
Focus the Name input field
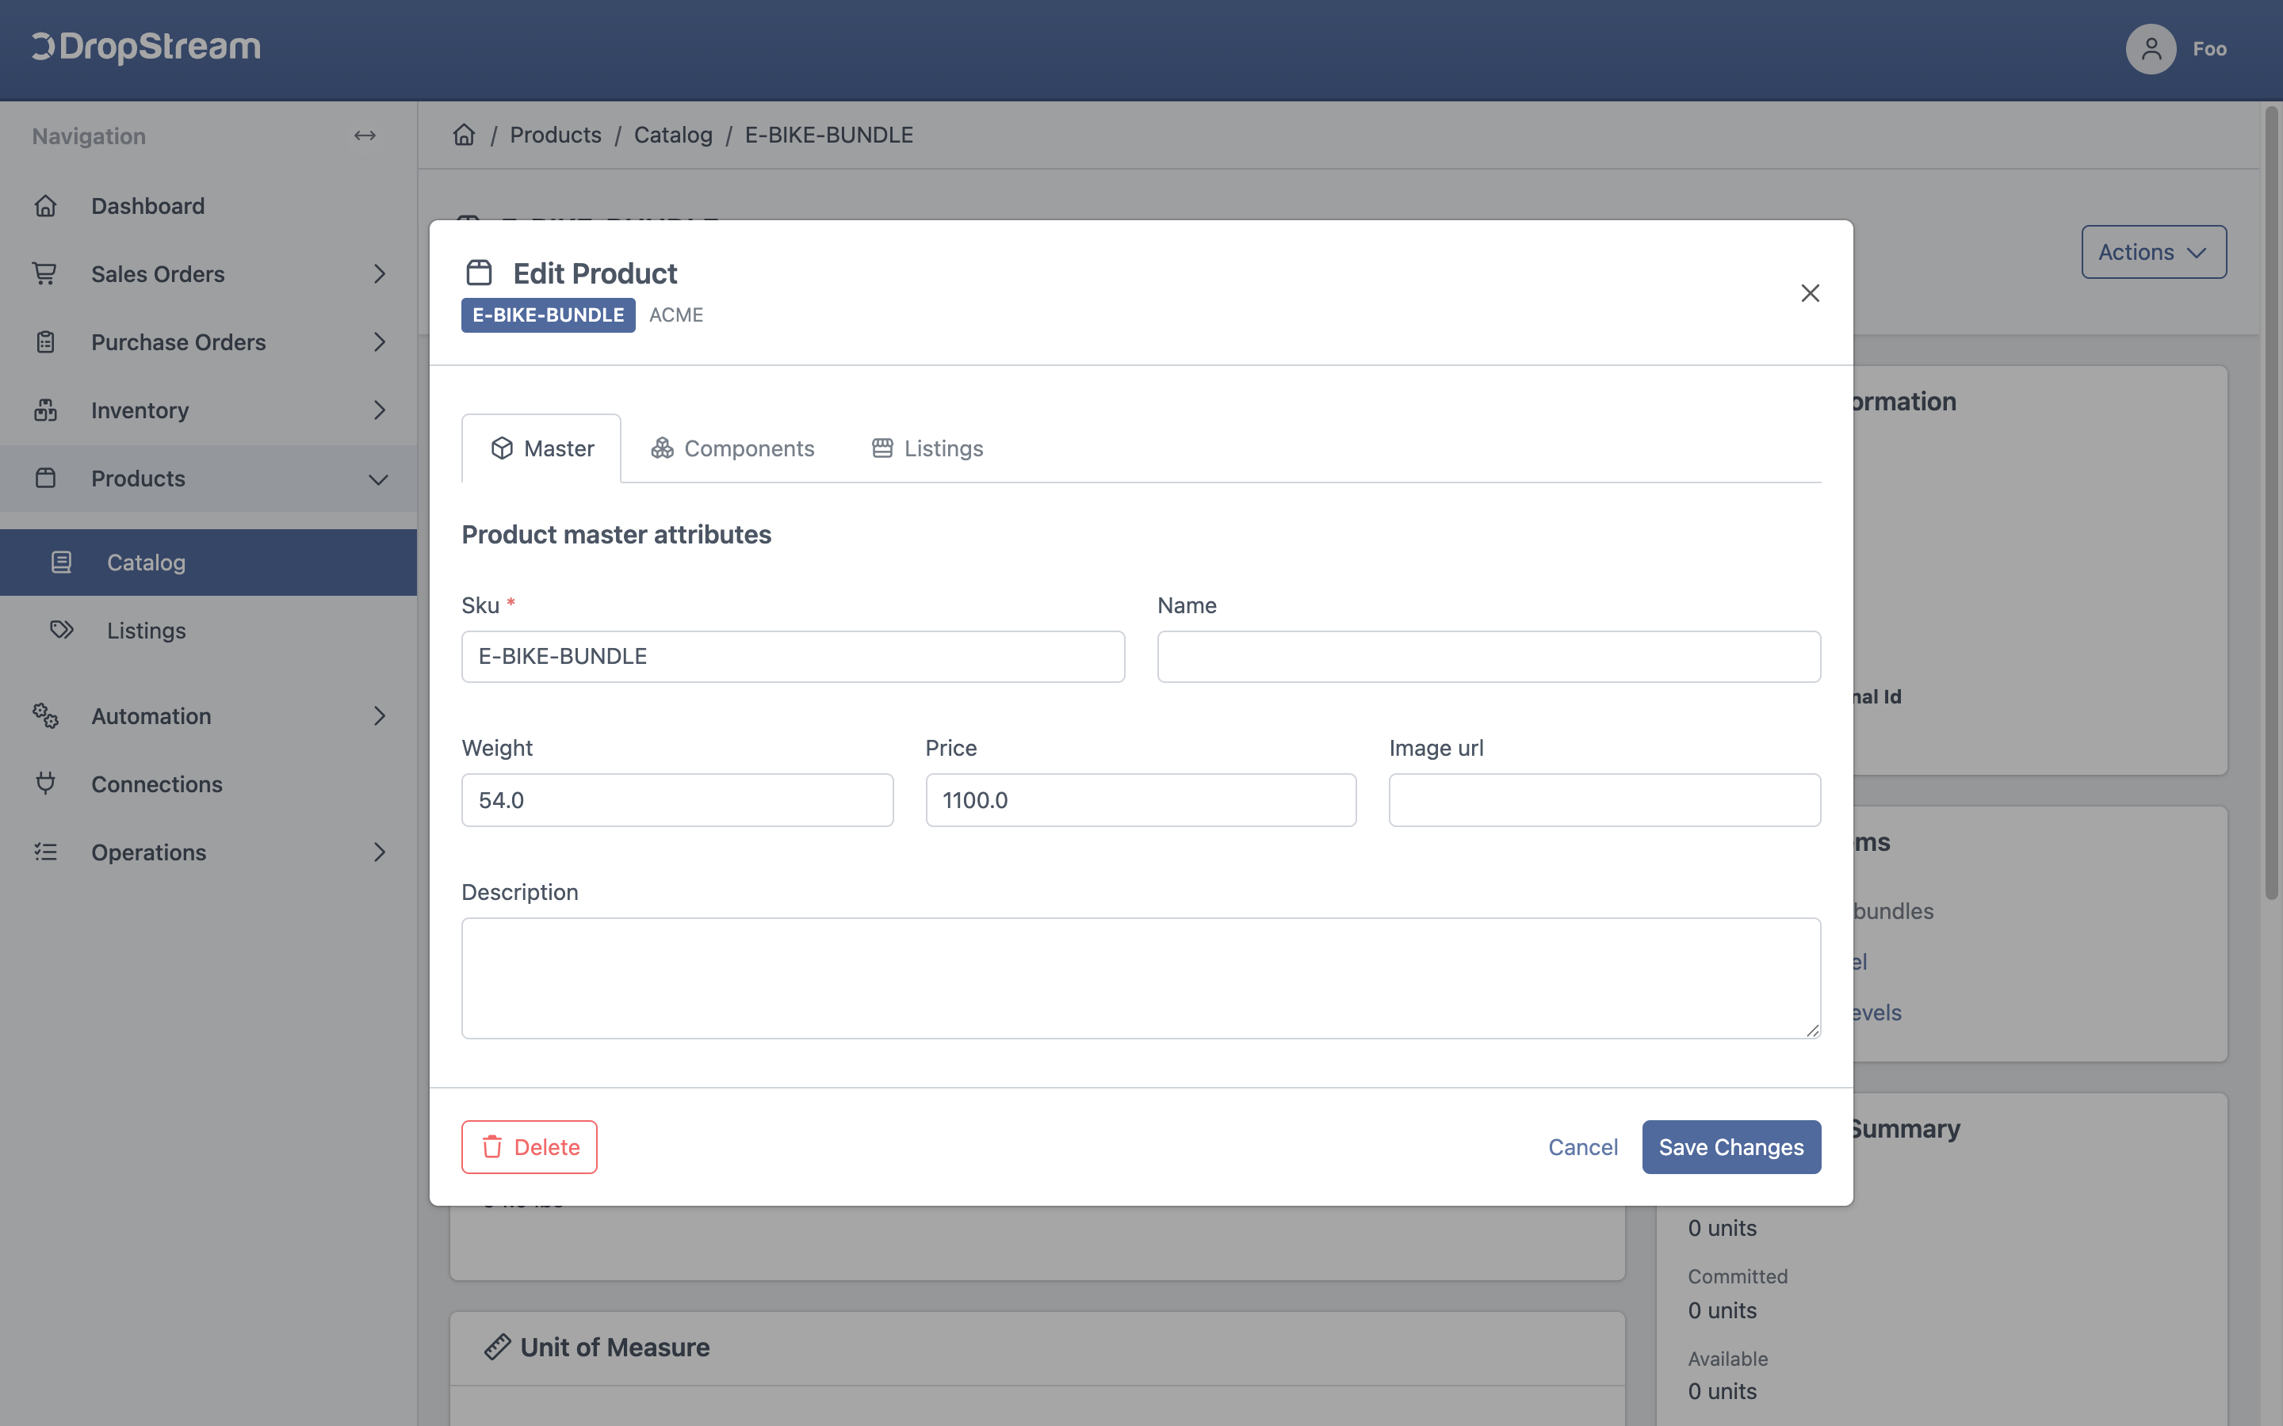point(1489,657)
